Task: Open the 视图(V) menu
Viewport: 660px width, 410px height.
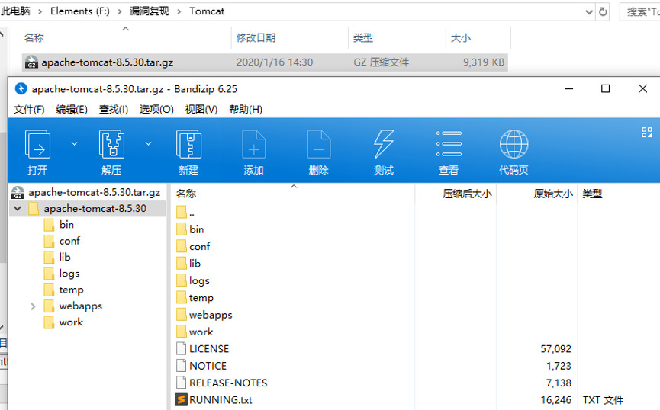Action: (201, 109)
